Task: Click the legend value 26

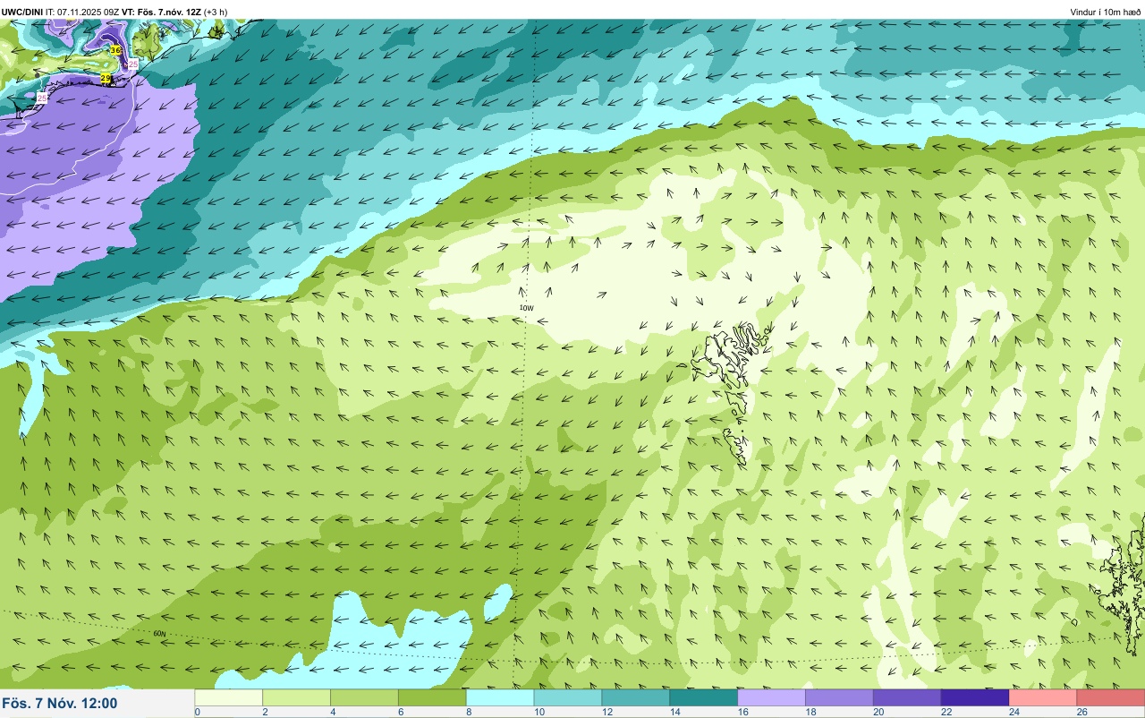Action: point(1083,713)
